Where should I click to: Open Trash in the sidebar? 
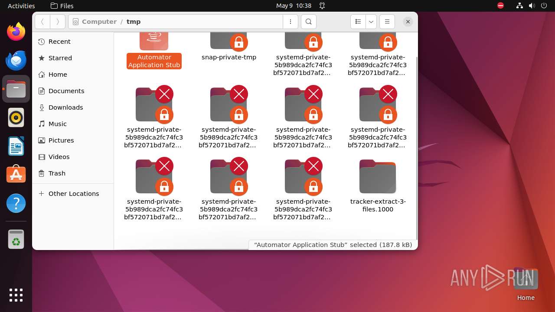point(73,173)
